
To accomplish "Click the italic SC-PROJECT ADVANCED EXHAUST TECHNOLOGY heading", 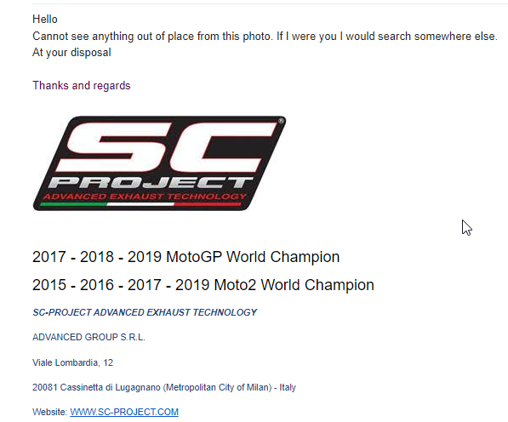I will click(x=145, y=312).
